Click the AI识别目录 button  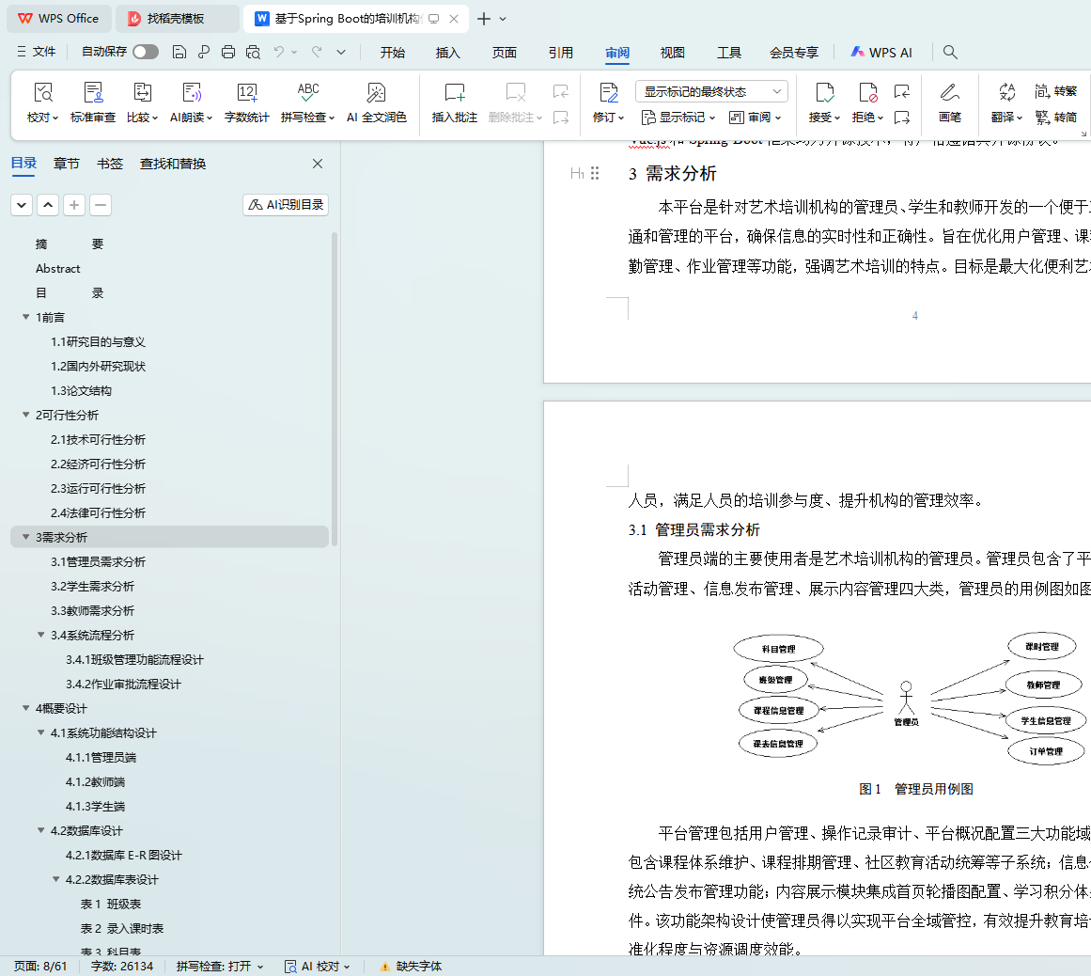click(286, 205)
